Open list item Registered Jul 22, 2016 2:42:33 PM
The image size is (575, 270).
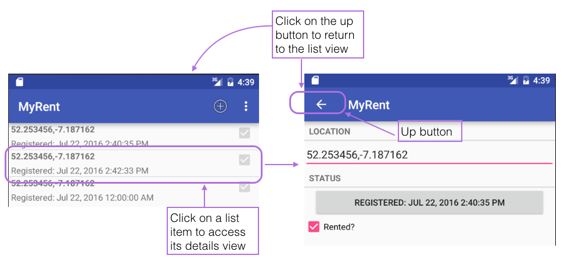point(134,163)
